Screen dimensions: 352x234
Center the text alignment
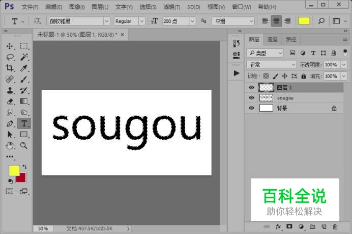[276, 21]
